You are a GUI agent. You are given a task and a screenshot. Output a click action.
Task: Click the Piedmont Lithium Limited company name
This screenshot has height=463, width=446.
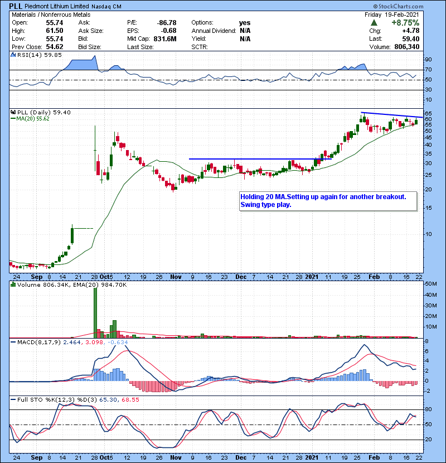coord(57,6)
